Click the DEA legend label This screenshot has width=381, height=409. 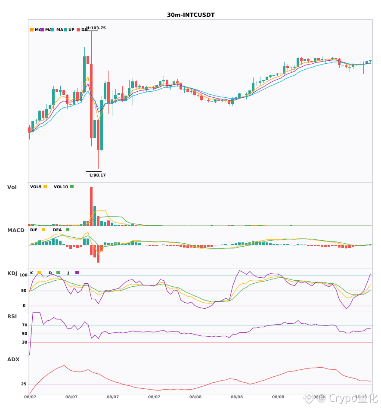[57, 230]
